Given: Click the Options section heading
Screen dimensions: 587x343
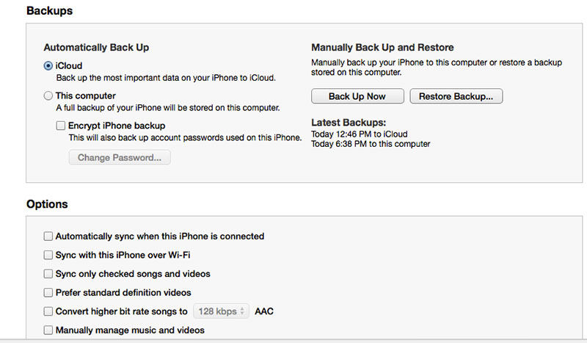Looking at the screenshot, I should tap(47, 204).
